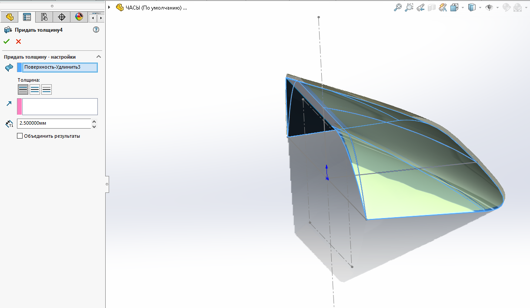The height and width of the screenshot is (308, 530).
Task: Select the middle thickness side option
Action: (35, 89)
